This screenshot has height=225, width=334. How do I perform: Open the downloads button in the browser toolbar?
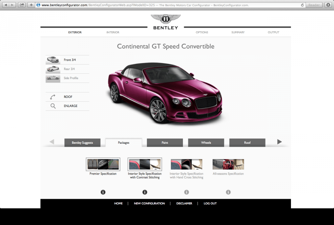328,5
